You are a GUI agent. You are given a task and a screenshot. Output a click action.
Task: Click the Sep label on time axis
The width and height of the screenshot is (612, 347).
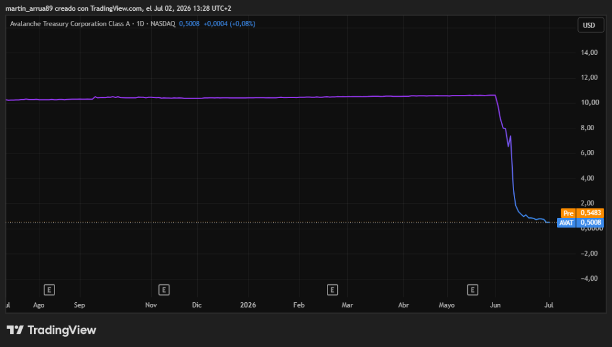coord(79,305)
